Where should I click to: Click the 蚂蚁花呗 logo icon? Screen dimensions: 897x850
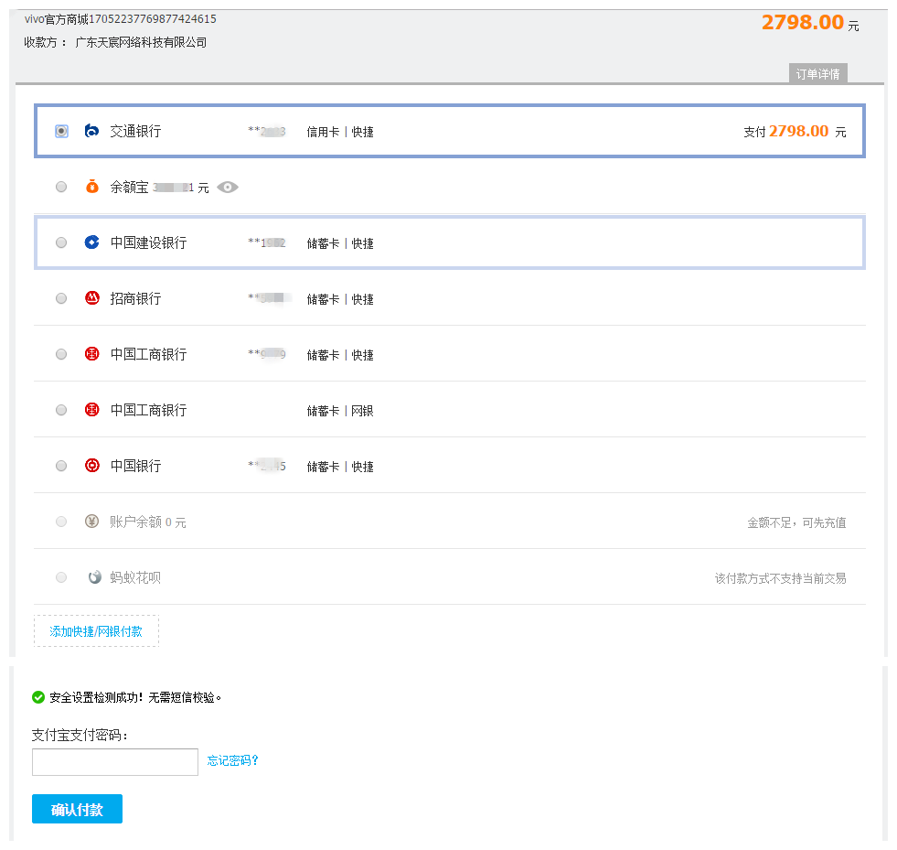(94, 577)
